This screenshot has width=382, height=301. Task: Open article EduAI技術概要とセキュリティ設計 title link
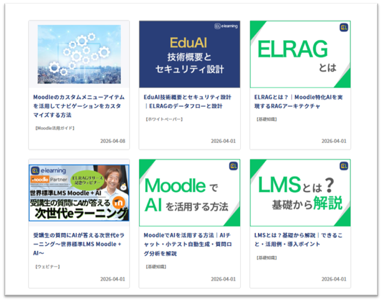click(x=187, y=101)
